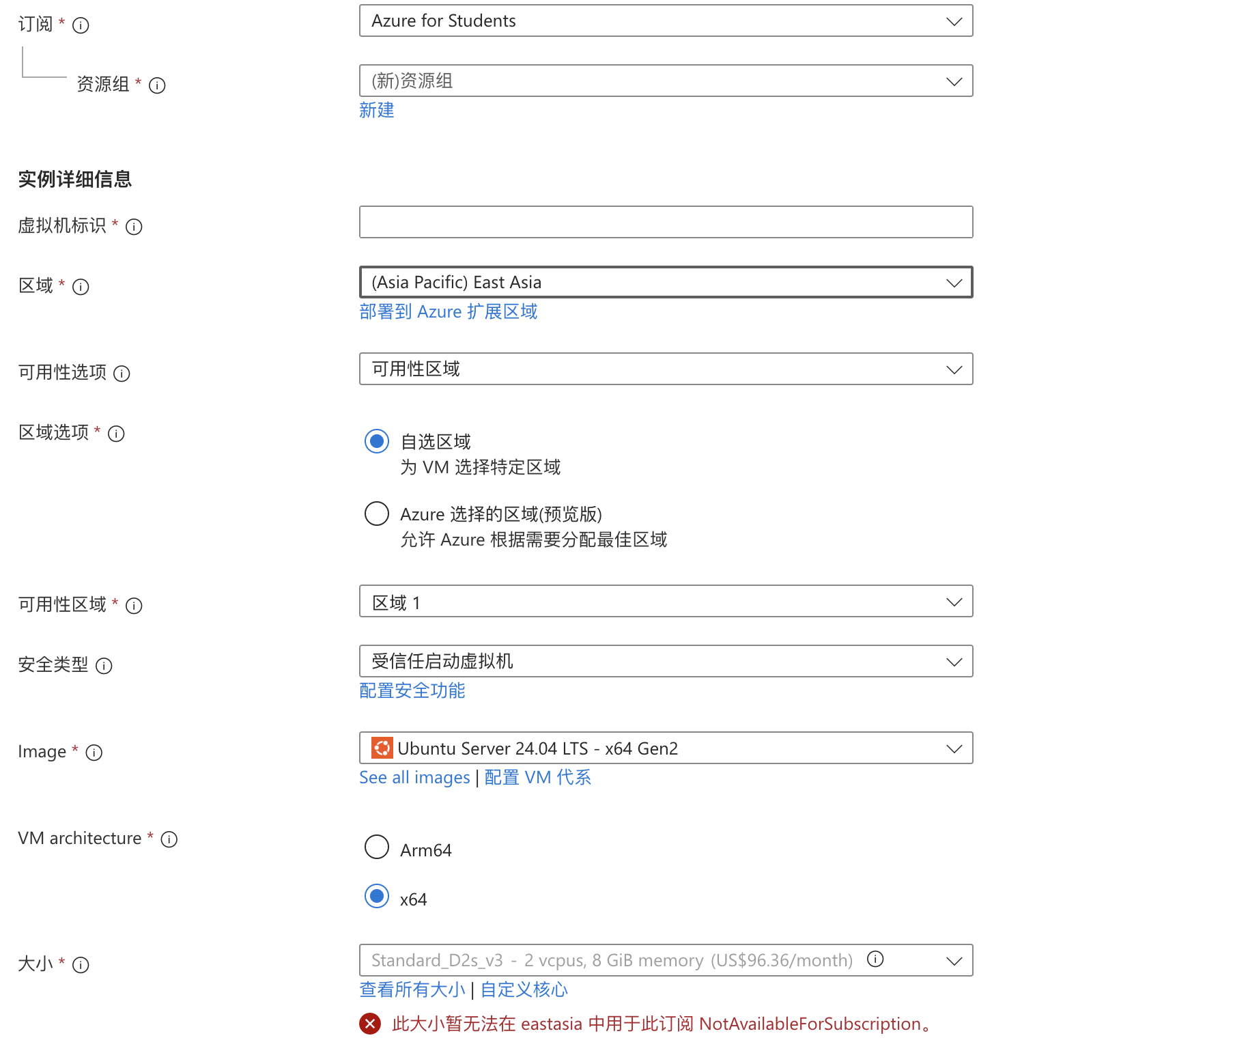Viewport: 1248px width, 1053px height.
Task: Click the 安全类型 field label
Action: pos(53,664)
